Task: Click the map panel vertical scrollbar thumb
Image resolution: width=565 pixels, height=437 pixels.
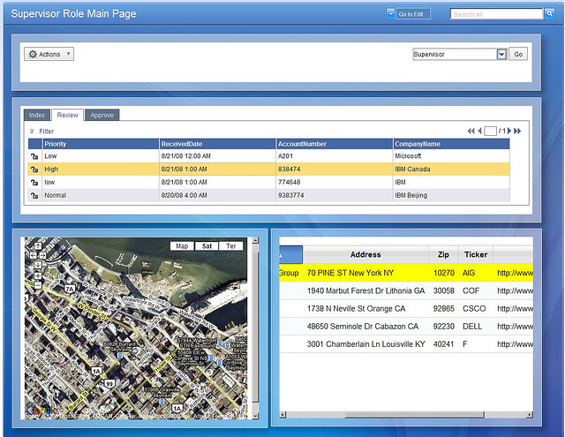Action: [x=255, y=328]
